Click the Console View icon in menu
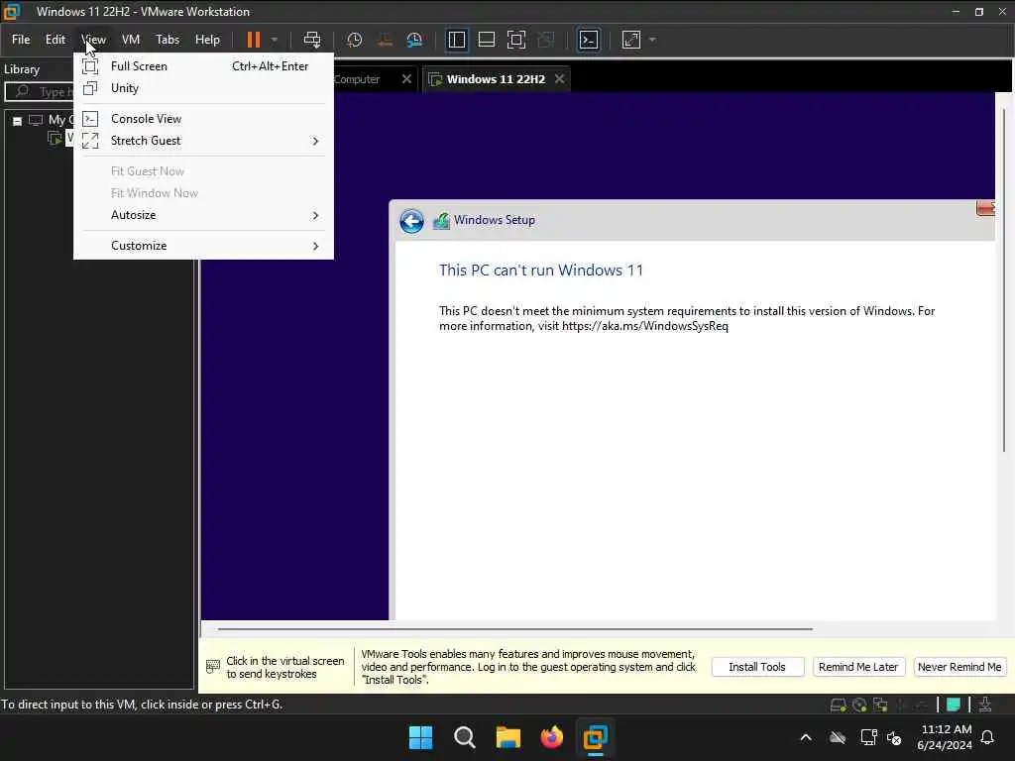The height and width of the screenshot is (761, 1015). pos(90,119)
